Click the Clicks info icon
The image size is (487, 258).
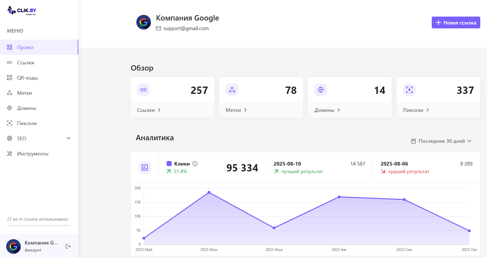pyautogui.click(x=195, y=164)
